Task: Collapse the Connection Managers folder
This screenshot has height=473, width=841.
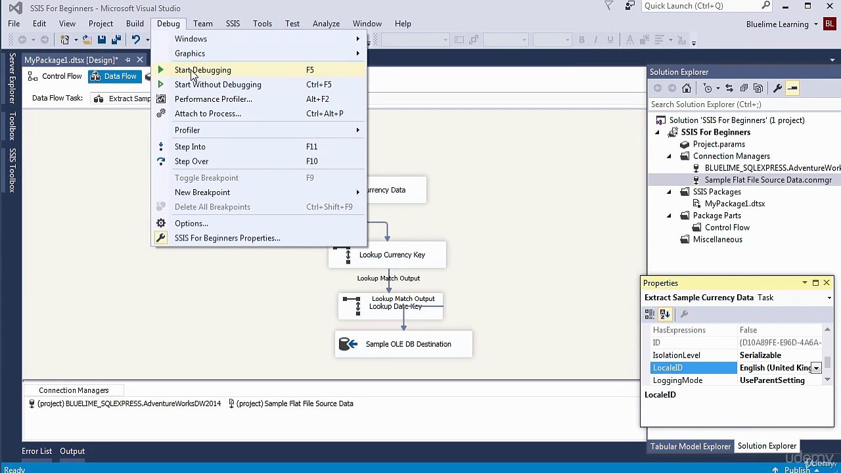Action: [x=669, y=156]
